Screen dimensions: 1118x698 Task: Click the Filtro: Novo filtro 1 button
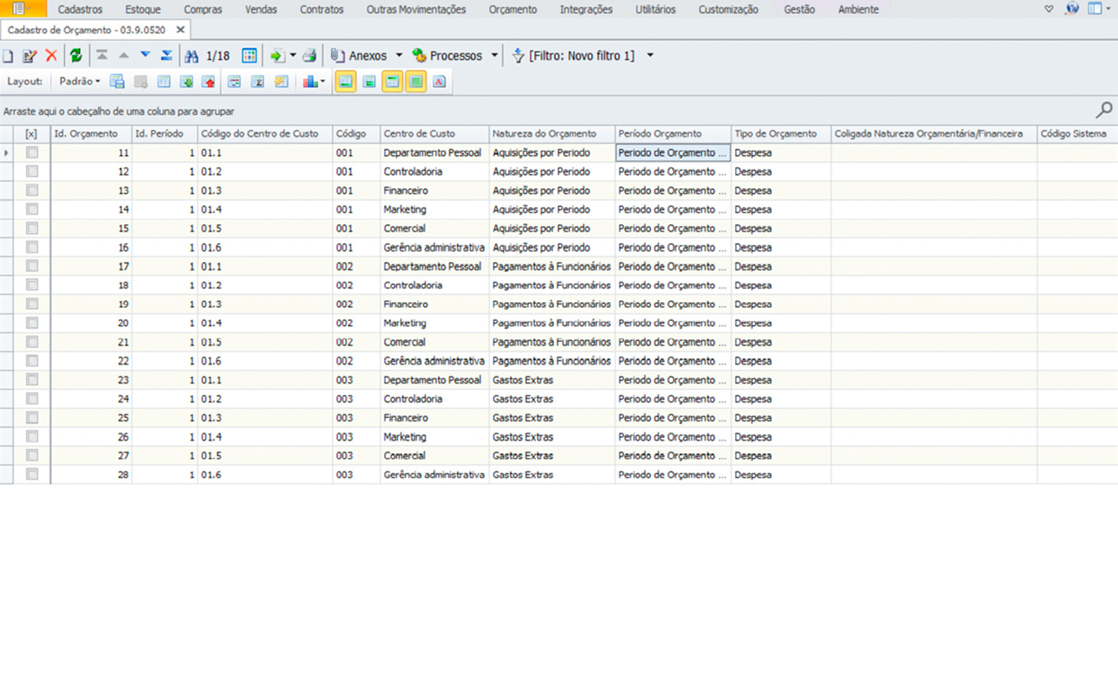tap(581, 56)
